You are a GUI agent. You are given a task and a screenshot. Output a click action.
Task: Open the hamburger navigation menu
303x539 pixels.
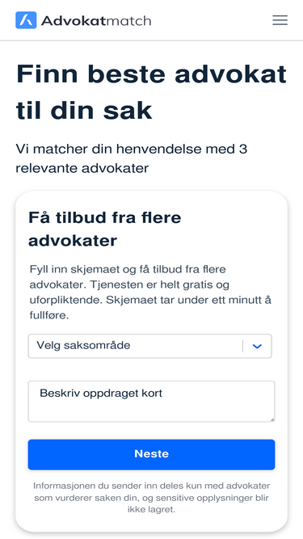pyautogui.click(x=280, y=20)
